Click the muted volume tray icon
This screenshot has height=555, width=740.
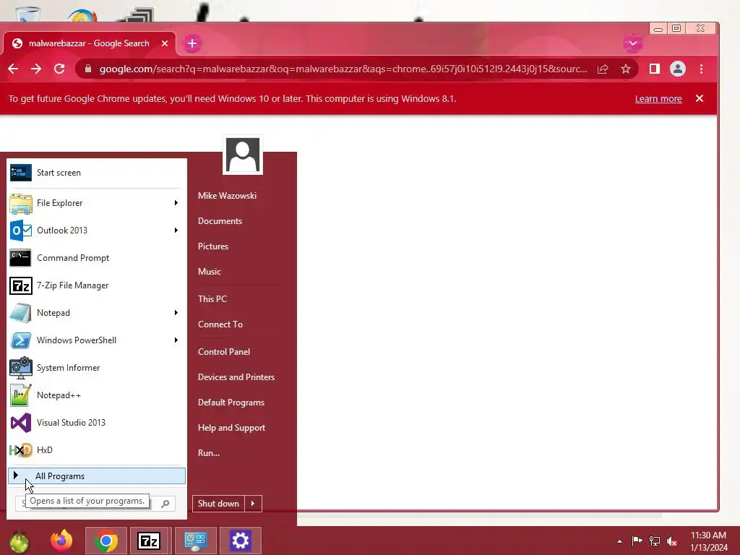(x=672, y=541)
